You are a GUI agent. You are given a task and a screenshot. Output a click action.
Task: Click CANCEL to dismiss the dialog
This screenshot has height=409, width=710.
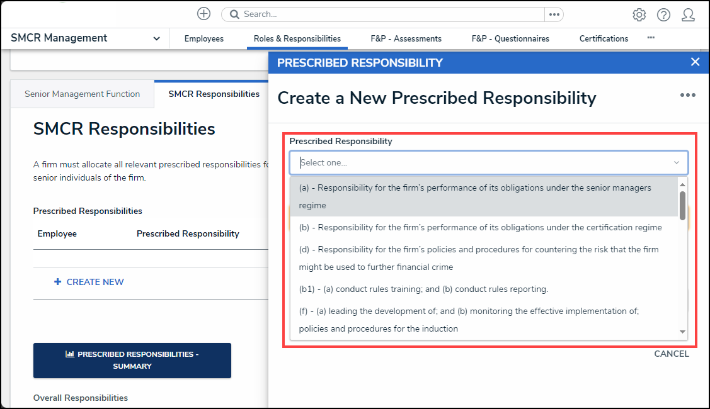[671, 354]
